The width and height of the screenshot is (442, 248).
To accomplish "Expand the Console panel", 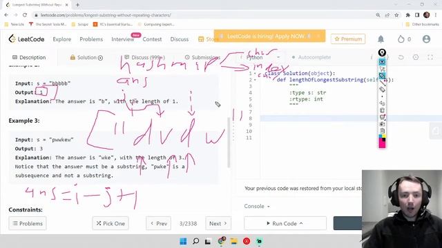I will 257,207.
